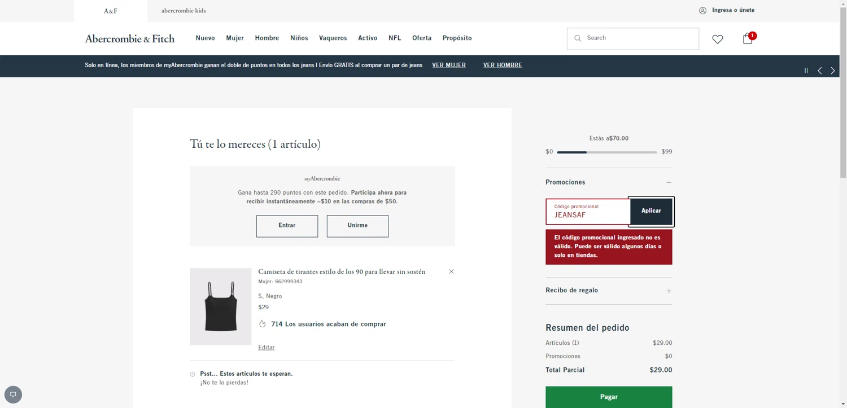Open the NFL menu

coord(395,38)
